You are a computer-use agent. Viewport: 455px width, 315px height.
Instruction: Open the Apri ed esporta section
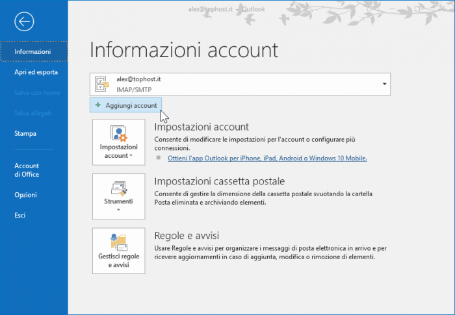pos(36,72)
